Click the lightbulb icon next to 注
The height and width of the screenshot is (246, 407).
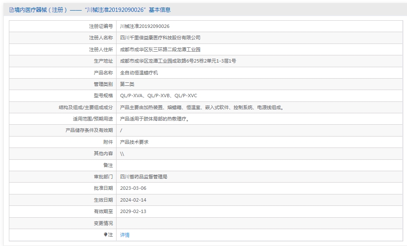click(x=106, y=235)
